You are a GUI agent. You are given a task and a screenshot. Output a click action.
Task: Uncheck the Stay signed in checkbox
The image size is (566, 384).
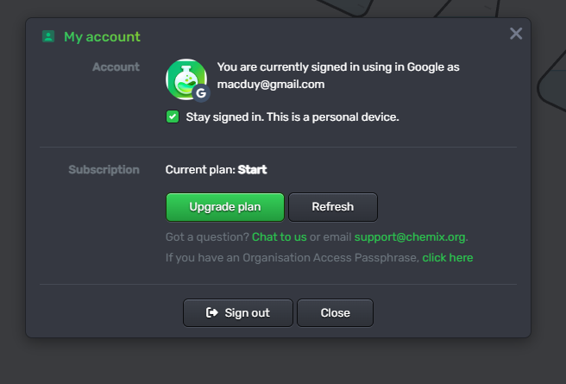click(173, 117)
